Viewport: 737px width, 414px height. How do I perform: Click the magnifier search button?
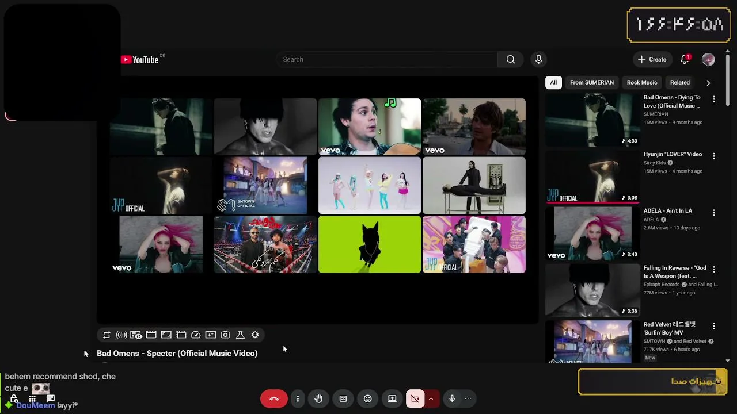point(511,59)
